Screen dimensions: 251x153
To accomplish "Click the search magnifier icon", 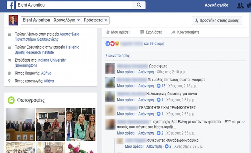I will pos(139,5).
